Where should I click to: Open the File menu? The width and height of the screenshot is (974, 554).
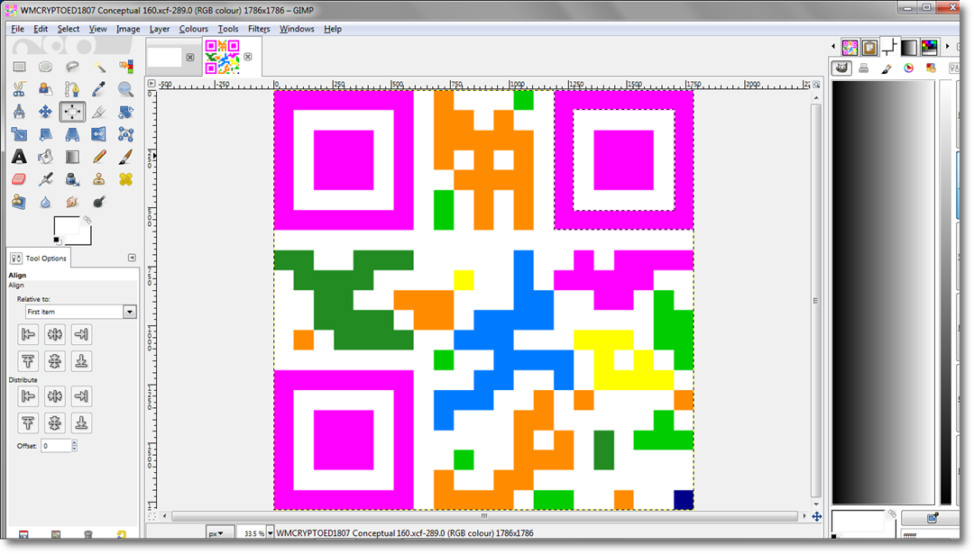click(x=17, y=29)
